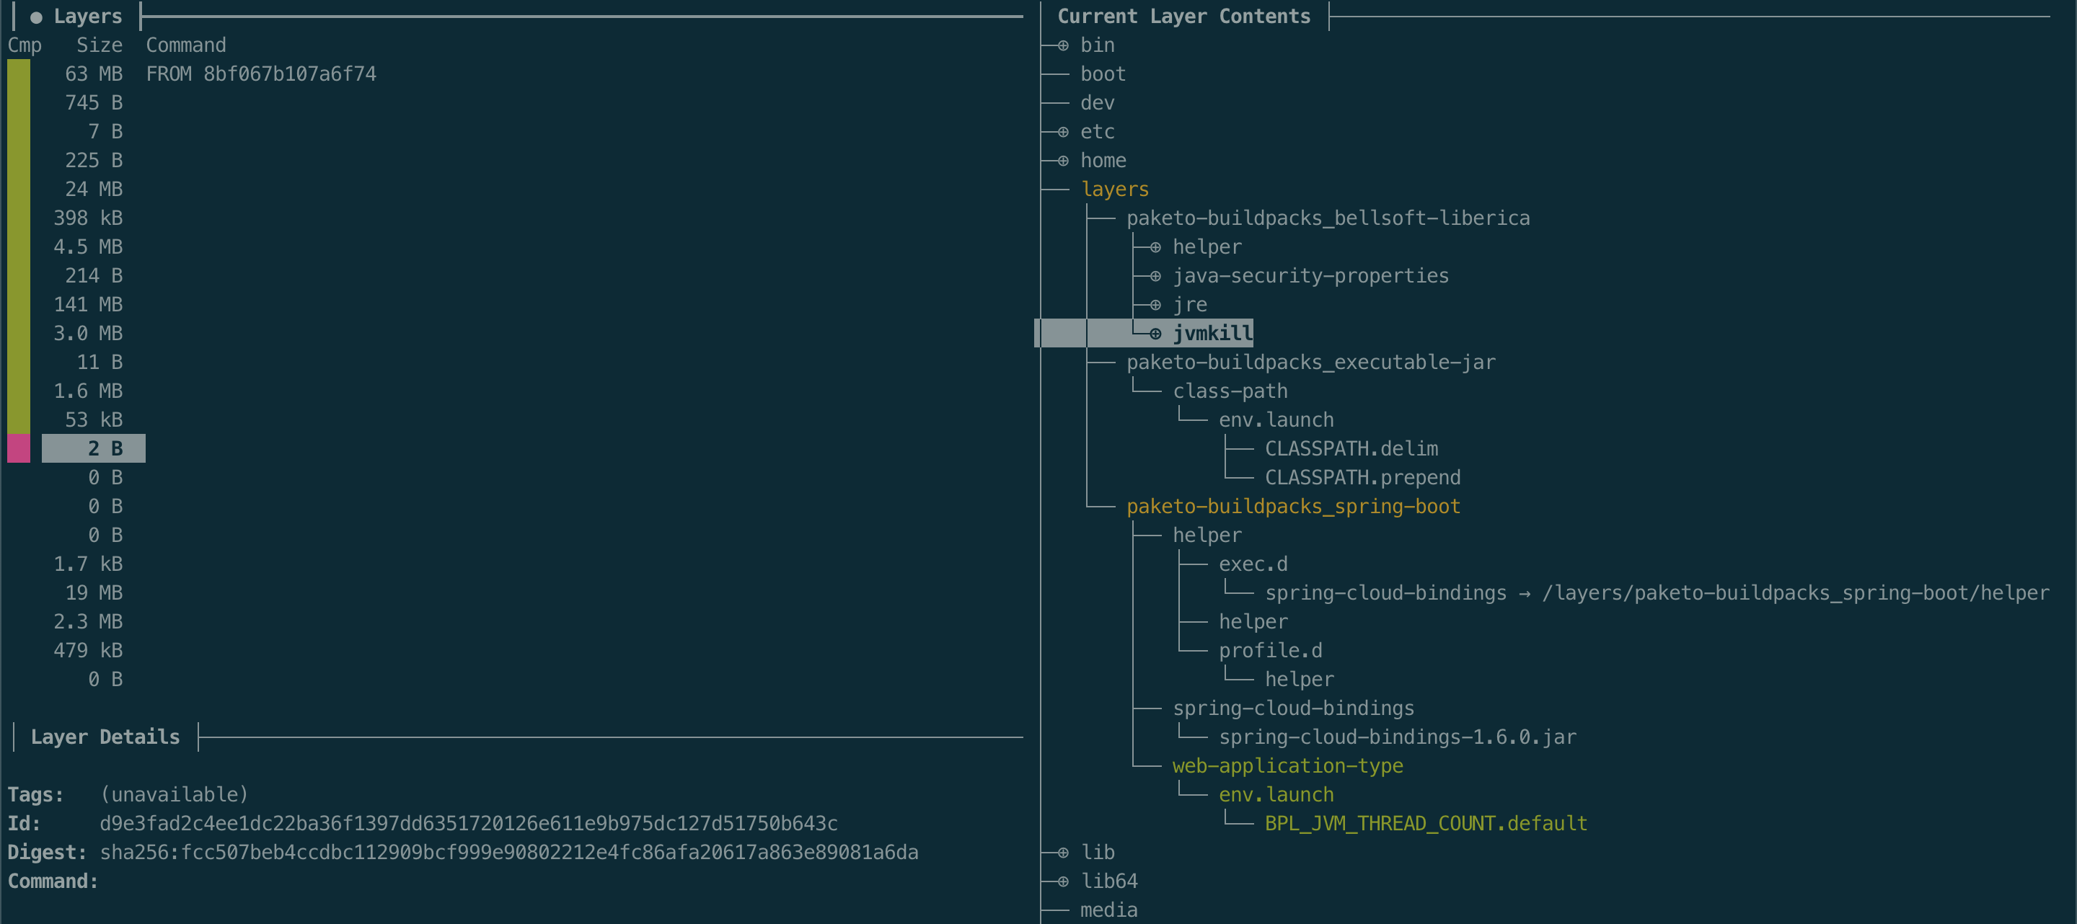Click the sha256 digest value
2077x924 pixels.
click(508, 853)
